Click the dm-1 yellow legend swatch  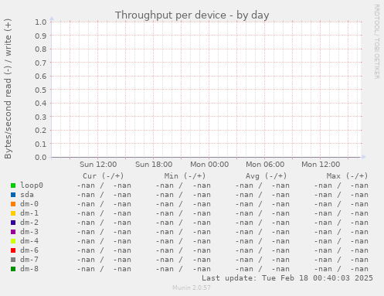click(x=13, y=213)
